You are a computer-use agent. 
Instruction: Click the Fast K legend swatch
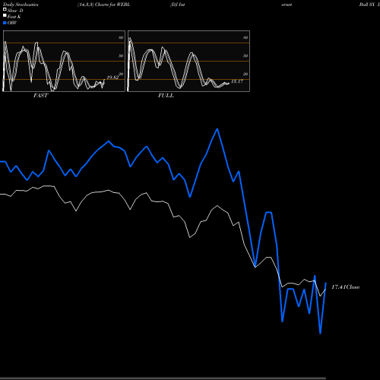coord(5,16)
